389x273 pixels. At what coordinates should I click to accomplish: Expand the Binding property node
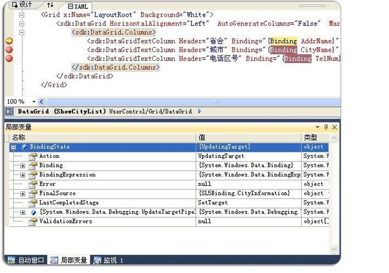click(x=23, y=165)
